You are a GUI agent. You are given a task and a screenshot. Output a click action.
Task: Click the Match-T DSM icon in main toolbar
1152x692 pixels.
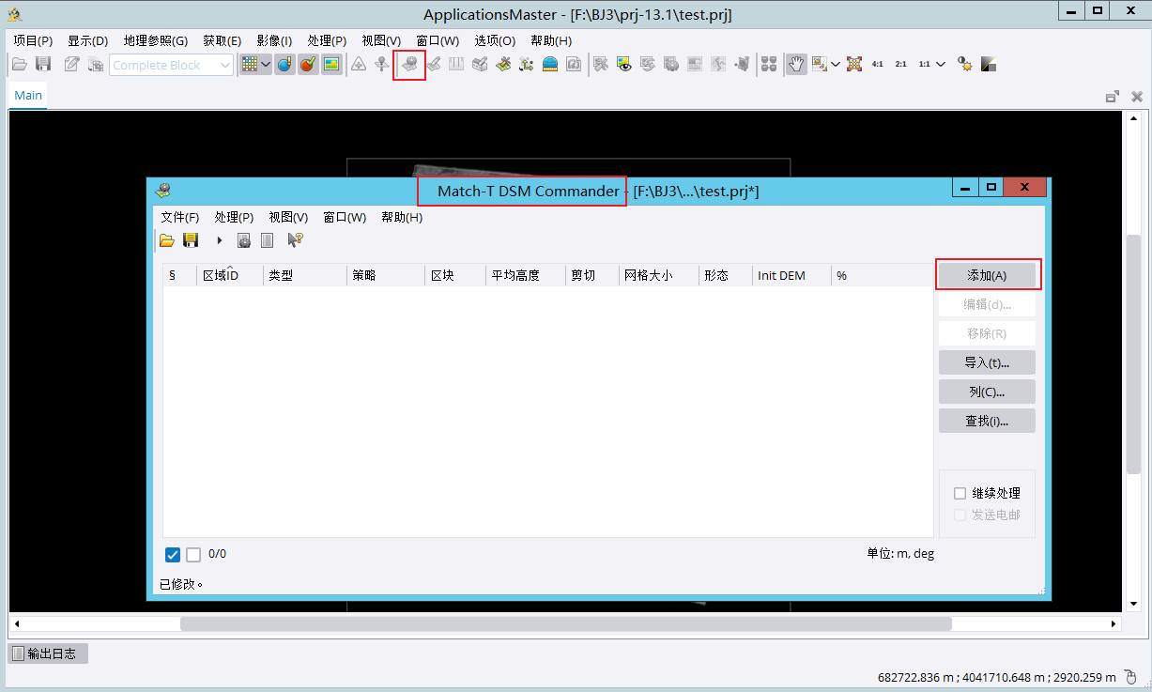click(409, 65)
